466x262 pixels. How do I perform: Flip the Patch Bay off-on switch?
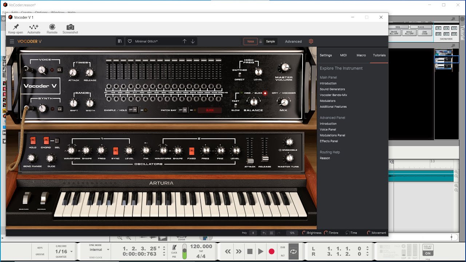183,110
